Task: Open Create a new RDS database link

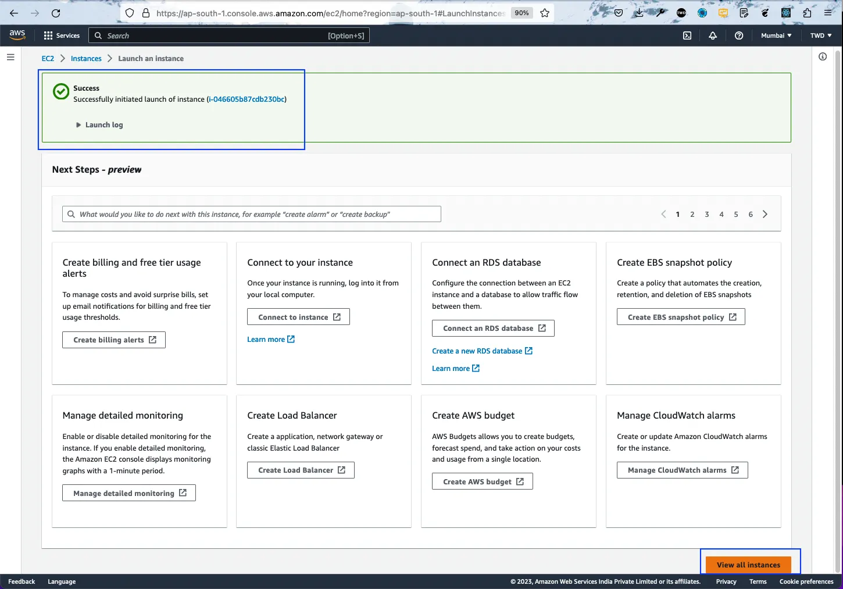Action: tap(482, 351)
